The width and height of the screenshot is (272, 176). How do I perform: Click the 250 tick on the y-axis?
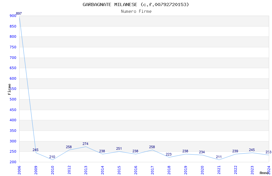pyautogui.click(x=13, y=152)
